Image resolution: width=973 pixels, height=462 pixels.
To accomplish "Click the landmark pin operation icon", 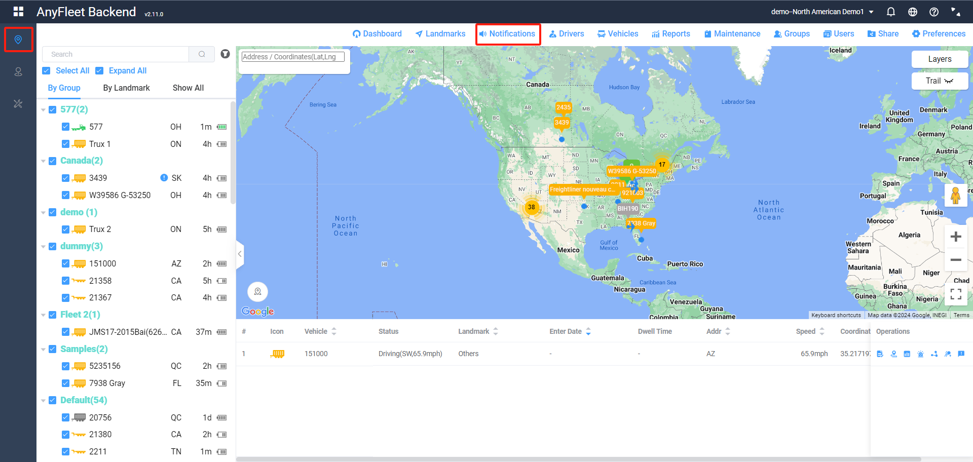I will coord(894,354).
